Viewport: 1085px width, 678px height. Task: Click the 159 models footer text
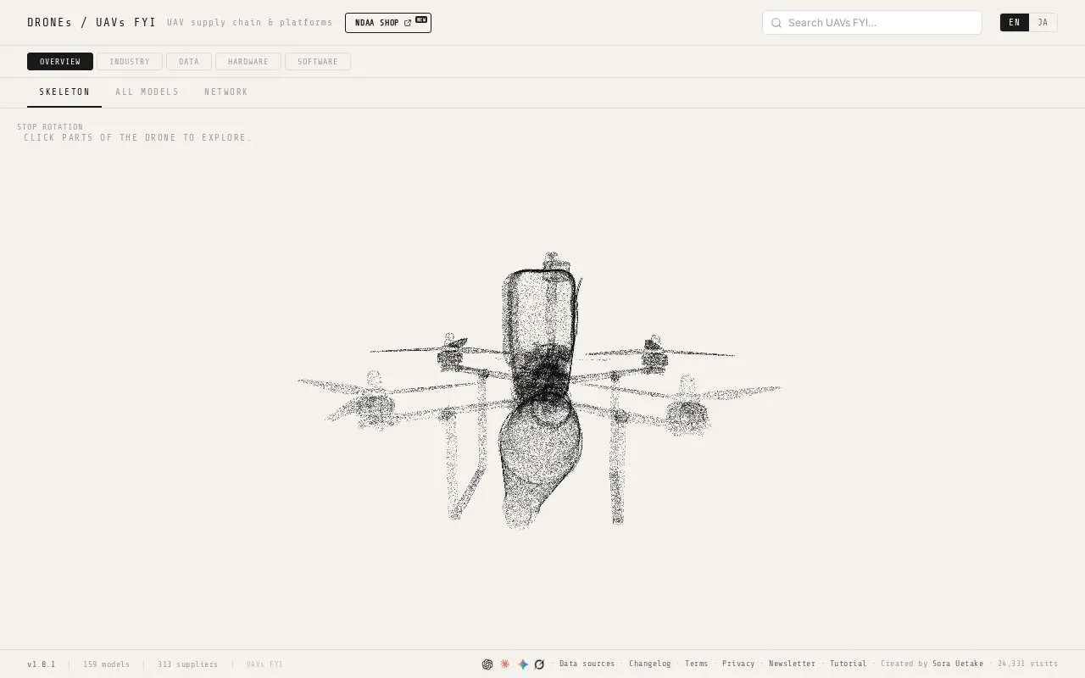click(107, 664)
